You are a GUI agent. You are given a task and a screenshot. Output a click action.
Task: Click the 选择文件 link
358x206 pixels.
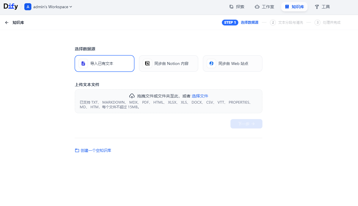(200, 96)
